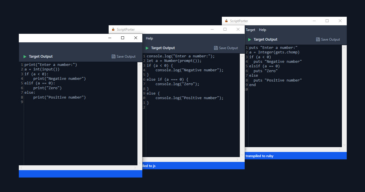The width and height of the screenshot is (365, 192).
Task: Click the scroll-right arrow below the JavaScript code
Action: [238, 159]
